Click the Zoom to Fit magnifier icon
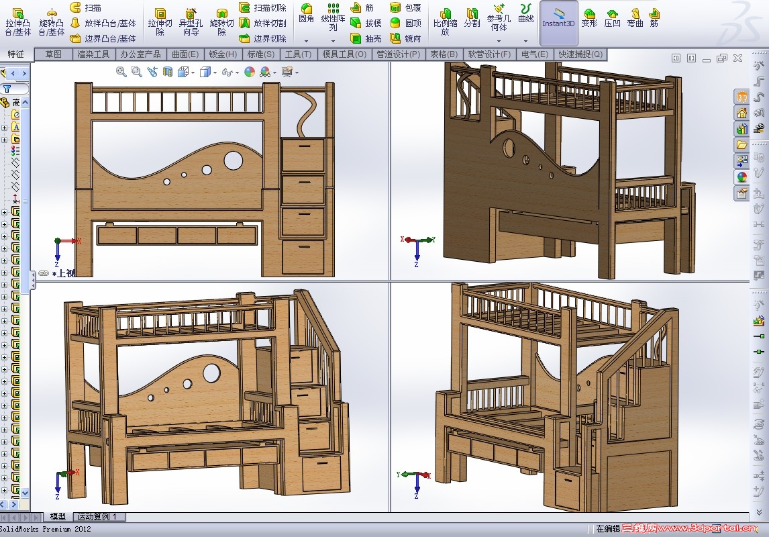Viewport: 769px width, 537px height. (x=121, y=72)
